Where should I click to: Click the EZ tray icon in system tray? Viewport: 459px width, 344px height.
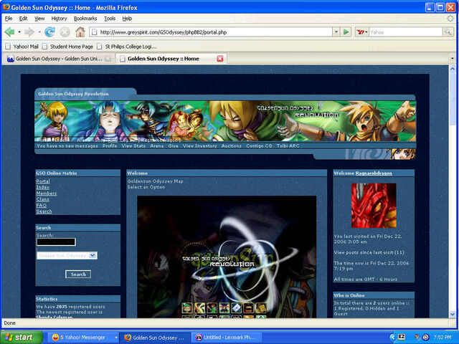(402, 338)
